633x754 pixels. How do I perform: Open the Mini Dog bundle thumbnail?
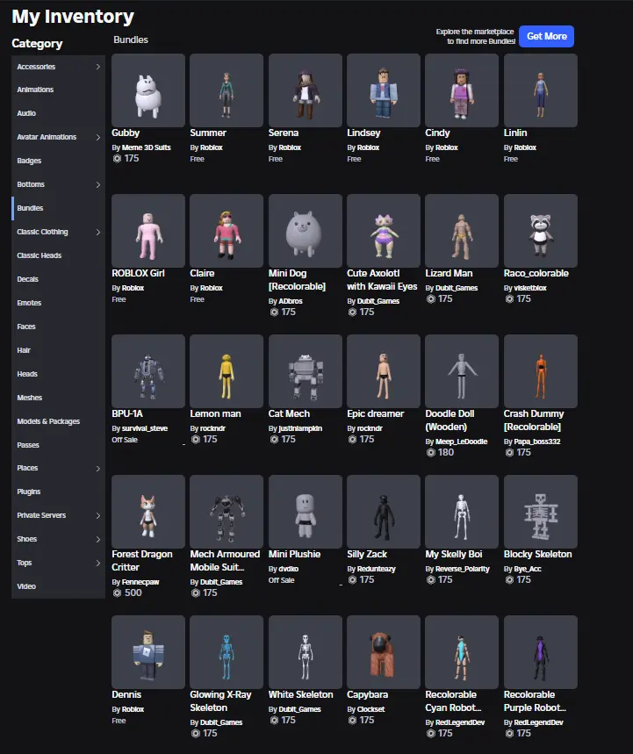pos(306,231)
